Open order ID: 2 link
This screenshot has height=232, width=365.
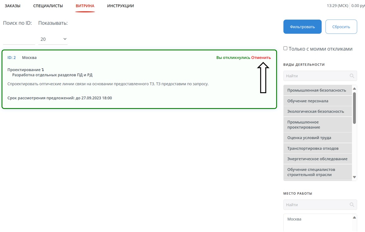(11, 57)
